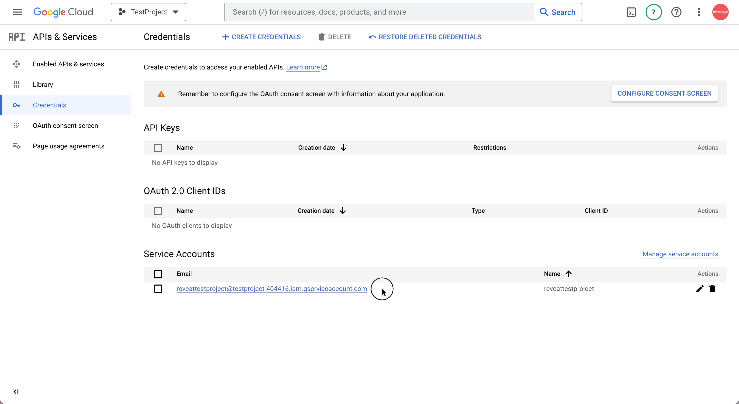Open Page usage agreements section
Viewport: 739px width, 404px height.
click(x=69, y=146)
